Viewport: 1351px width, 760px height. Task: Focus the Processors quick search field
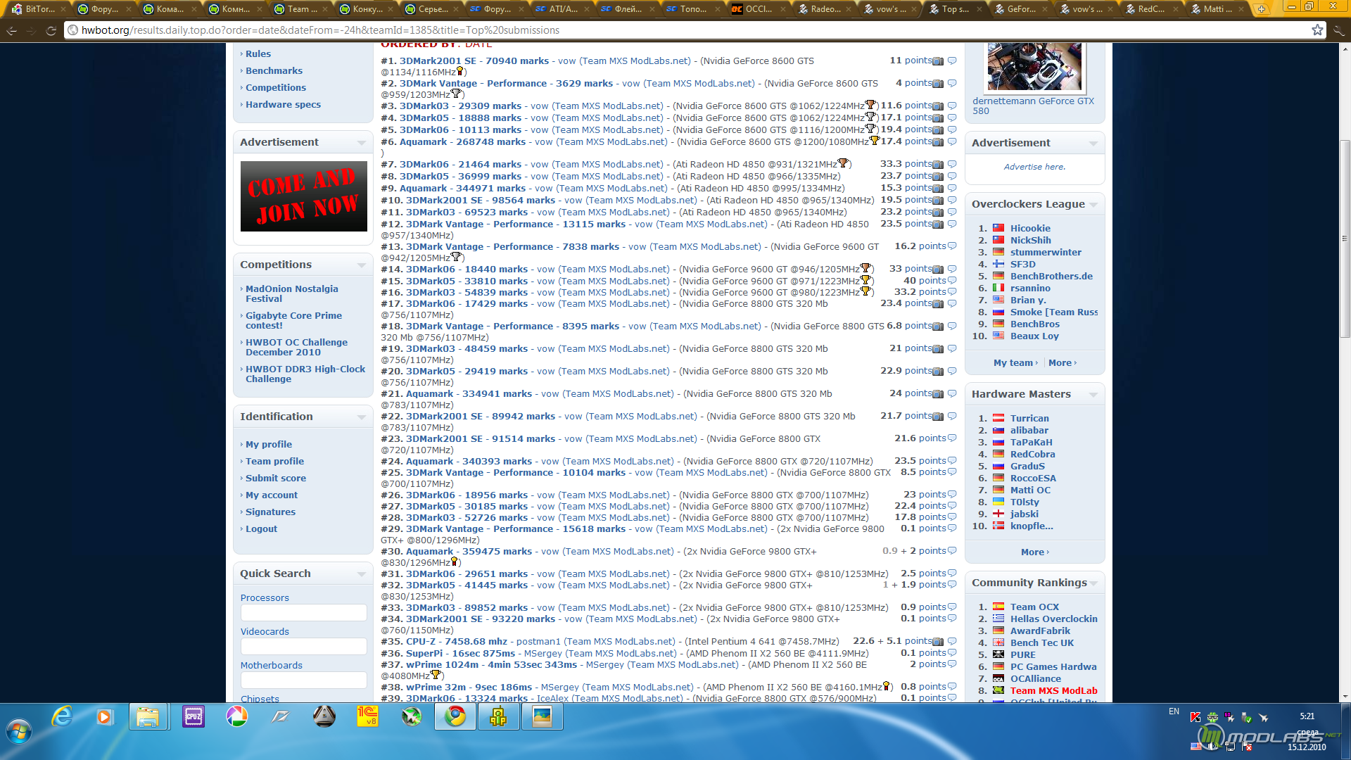pyautogui.click(x=303, y=613)
